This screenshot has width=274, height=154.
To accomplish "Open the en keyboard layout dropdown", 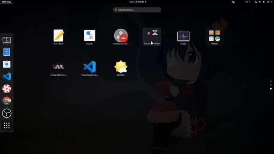I will tap(247, 2).
